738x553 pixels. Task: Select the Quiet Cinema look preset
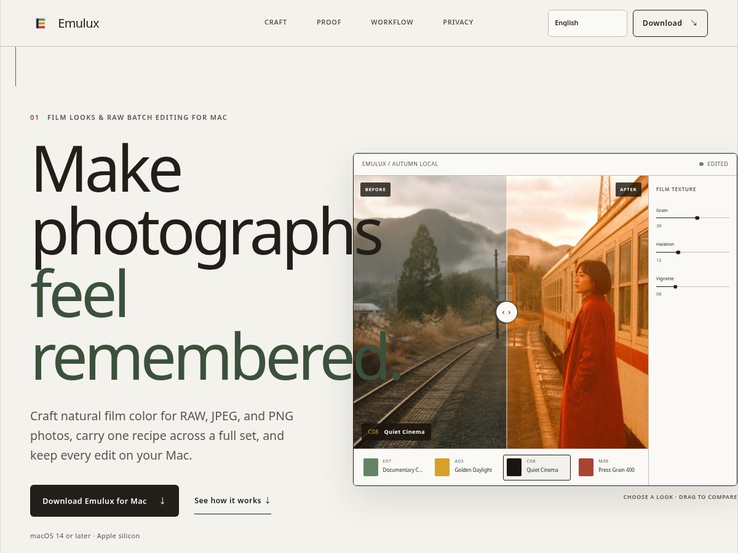pyautogui.click(x=537, y=467)
